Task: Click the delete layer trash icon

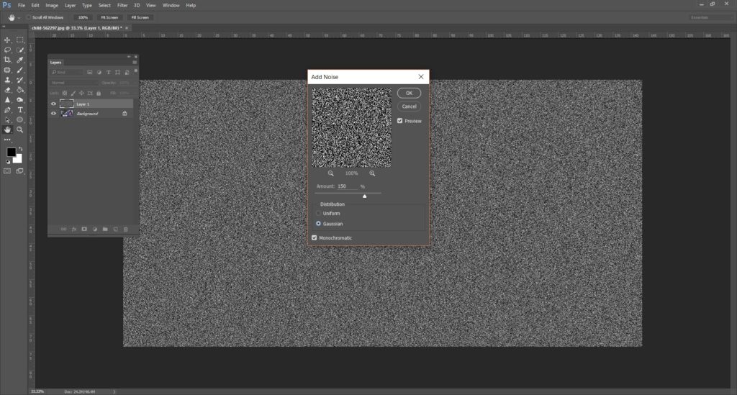Action: click(x=126, y=229)
